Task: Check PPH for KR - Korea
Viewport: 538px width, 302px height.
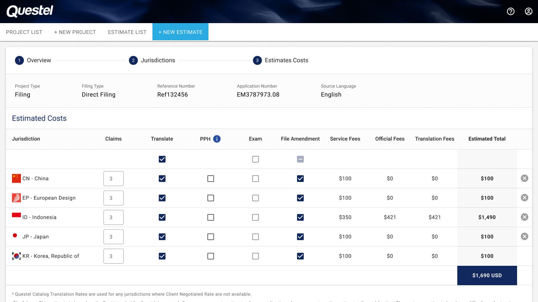Action: (211, 256)
